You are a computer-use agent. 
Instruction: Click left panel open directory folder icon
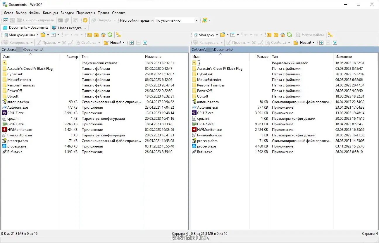click(43, 35)
